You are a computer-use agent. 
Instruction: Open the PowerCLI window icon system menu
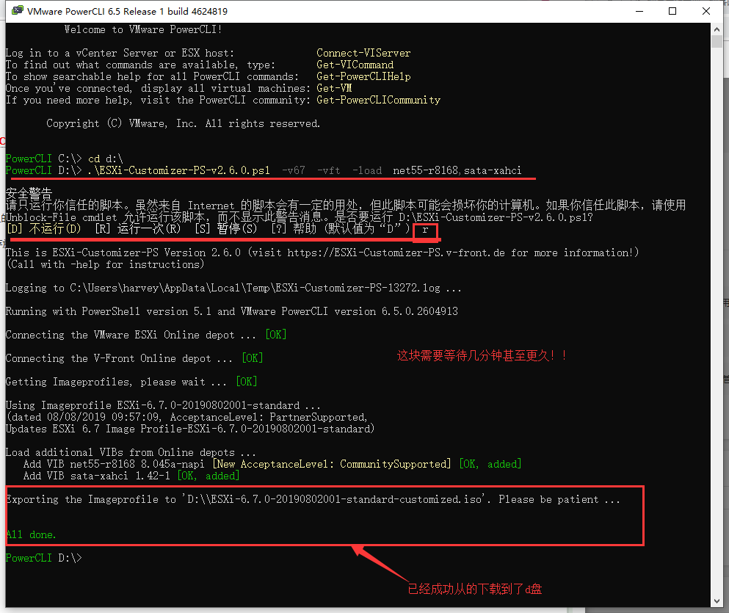coord(17,11)
